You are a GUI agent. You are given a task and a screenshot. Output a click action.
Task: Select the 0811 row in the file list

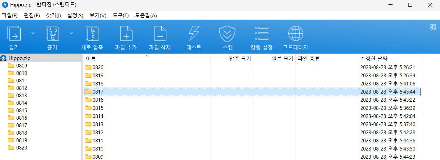click(x=252, y=141)
